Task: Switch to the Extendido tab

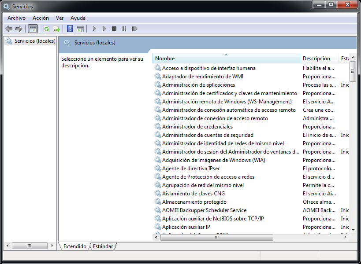Action: 75,246
